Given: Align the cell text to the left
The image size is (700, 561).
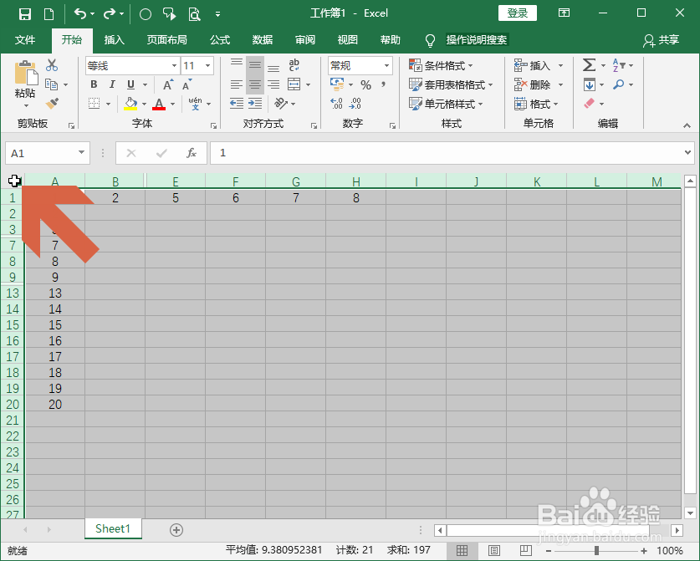Looking at the screenshot, I should tap(236, 84).
